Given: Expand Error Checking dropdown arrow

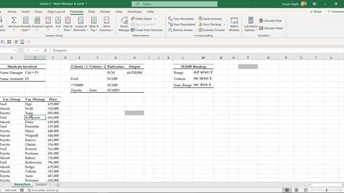Looking at the screenshot, I should [x=224, y=25].
